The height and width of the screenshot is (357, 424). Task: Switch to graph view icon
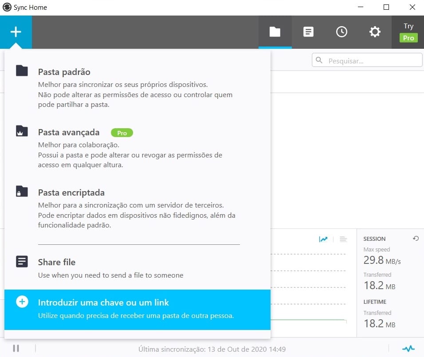pos(323,239)
